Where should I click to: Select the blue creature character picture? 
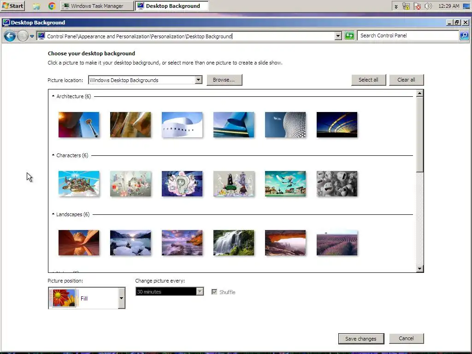pos(182,184)
